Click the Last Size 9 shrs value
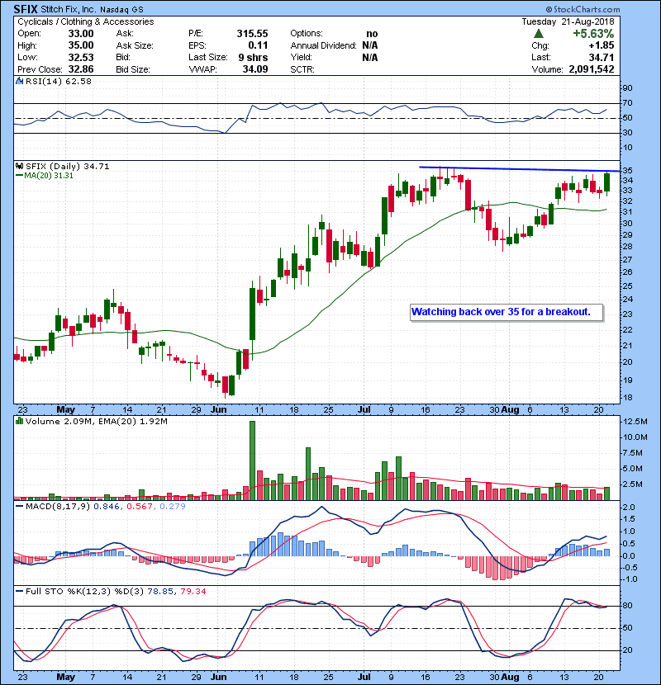 click(253, 57)
